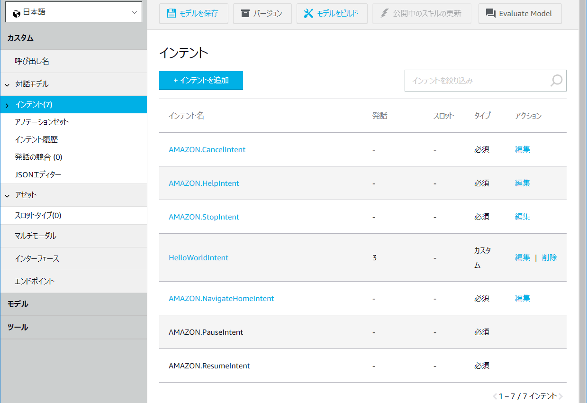The width and height of the screenshot is (587, 403).
Task: Click the AMAZON.ResumeIntent row text
Action: click(209, 366)
